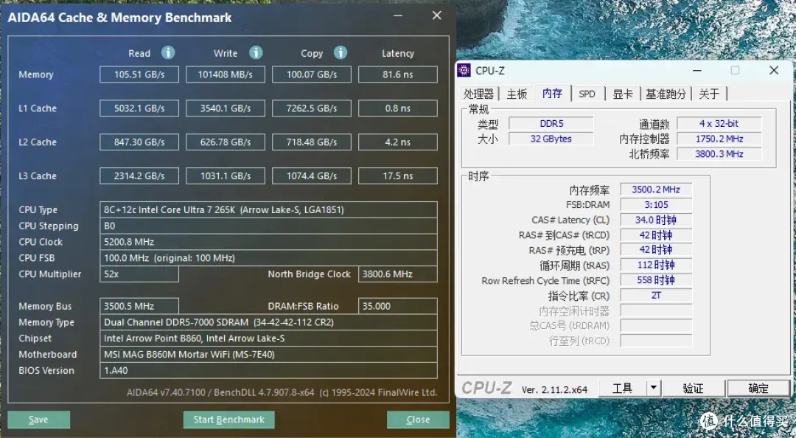Screen dimensions: 796x438
Task: Click Memory Copy value 100.07 GB/s
Action: point(312,74)
